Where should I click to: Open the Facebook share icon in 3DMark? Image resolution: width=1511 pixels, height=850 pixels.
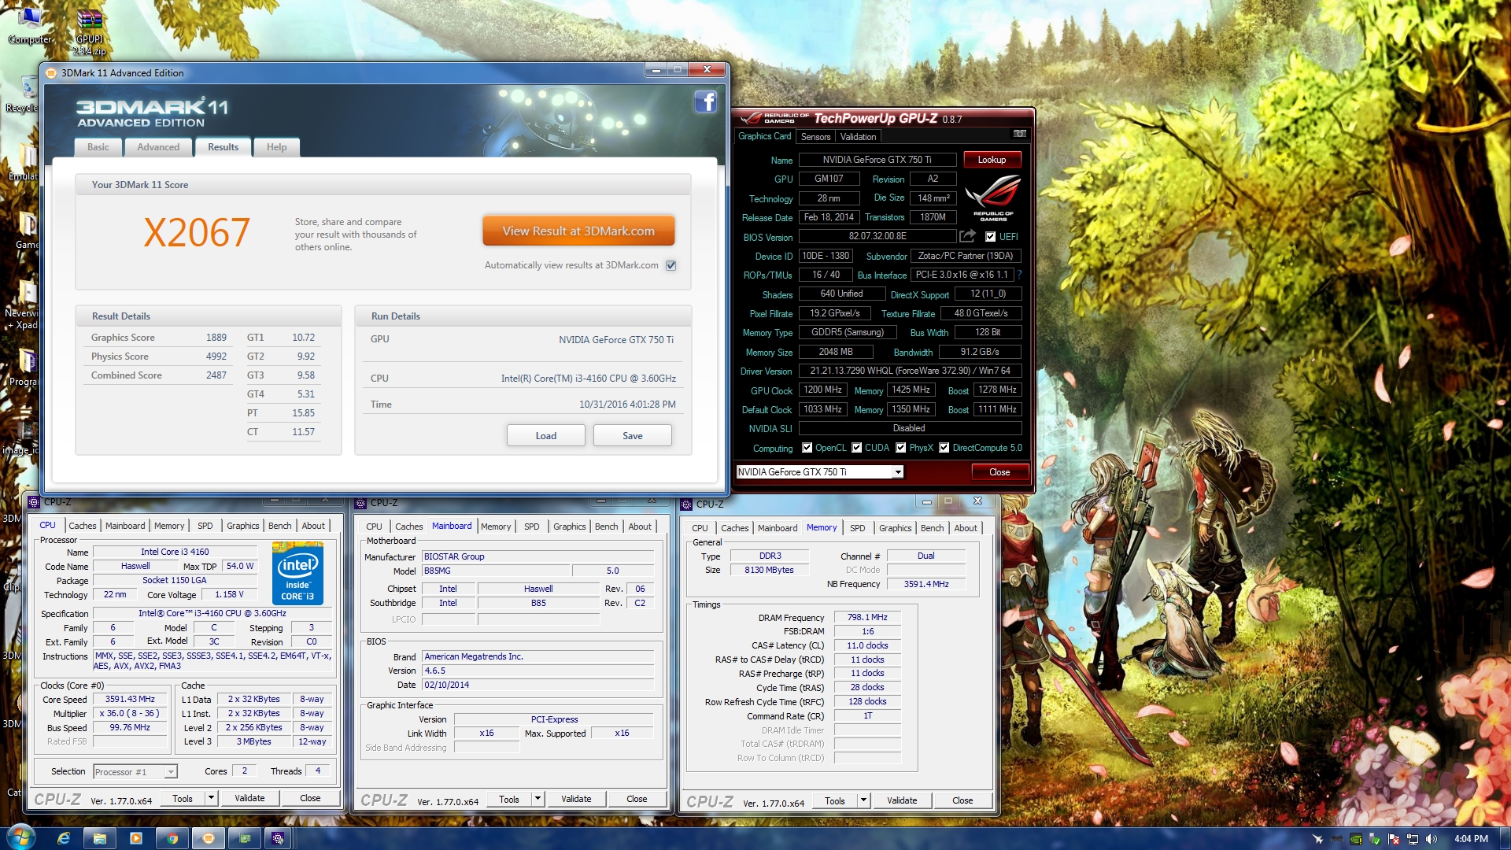[705, 102]
